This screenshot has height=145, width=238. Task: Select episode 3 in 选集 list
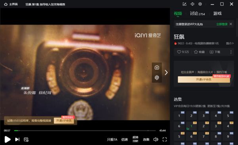click(203, 116)
